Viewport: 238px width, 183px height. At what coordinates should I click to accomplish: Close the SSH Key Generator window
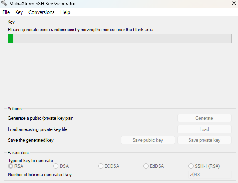click(x=234, y=3)
